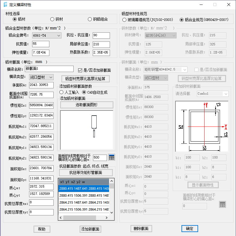Confirm dialog with 确定 button
236x236 pixels.
pyautogui.click(x=190, y=229)
